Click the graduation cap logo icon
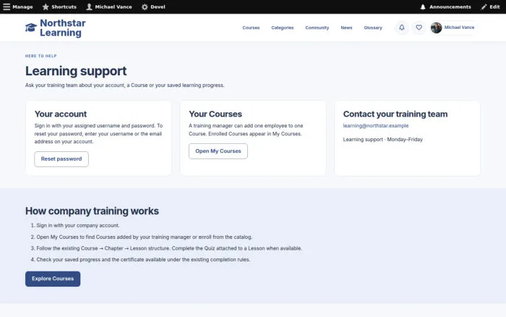 pyautogui.click(x=31, y=28)
